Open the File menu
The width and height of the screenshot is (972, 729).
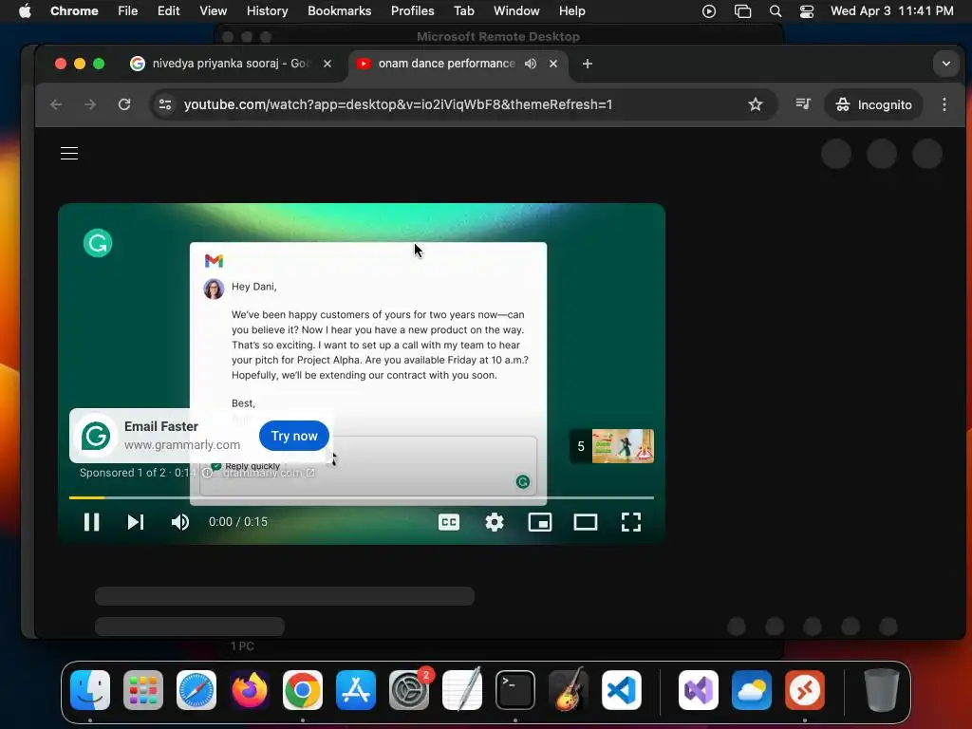click(x=128, y=10)
